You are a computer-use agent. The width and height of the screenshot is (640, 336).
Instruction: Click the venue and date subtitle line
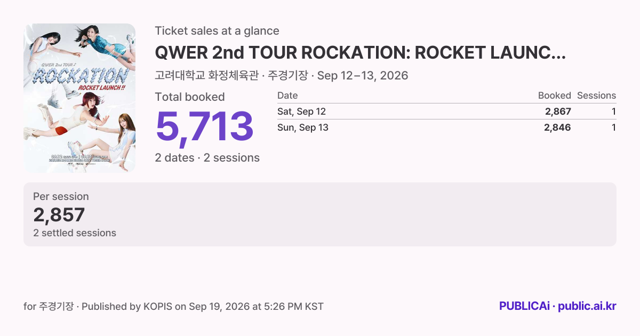(x=282, y=76)
